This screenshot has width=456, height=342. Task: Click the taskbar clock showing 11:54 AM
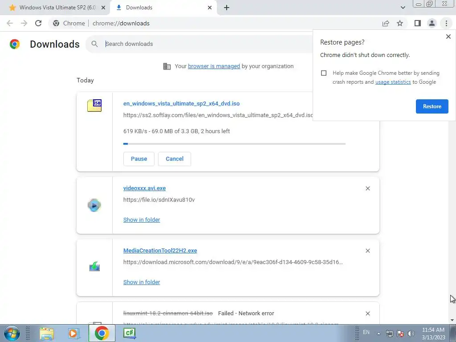click(433, 334)
